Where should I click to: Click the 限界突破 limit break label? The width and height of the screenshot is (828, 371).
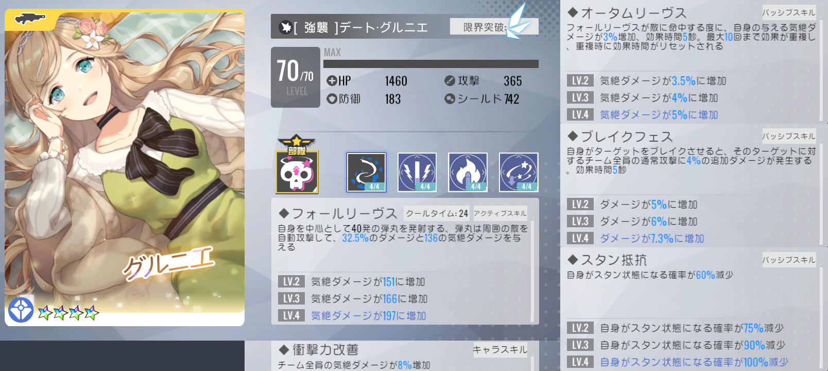pos(485,27)
